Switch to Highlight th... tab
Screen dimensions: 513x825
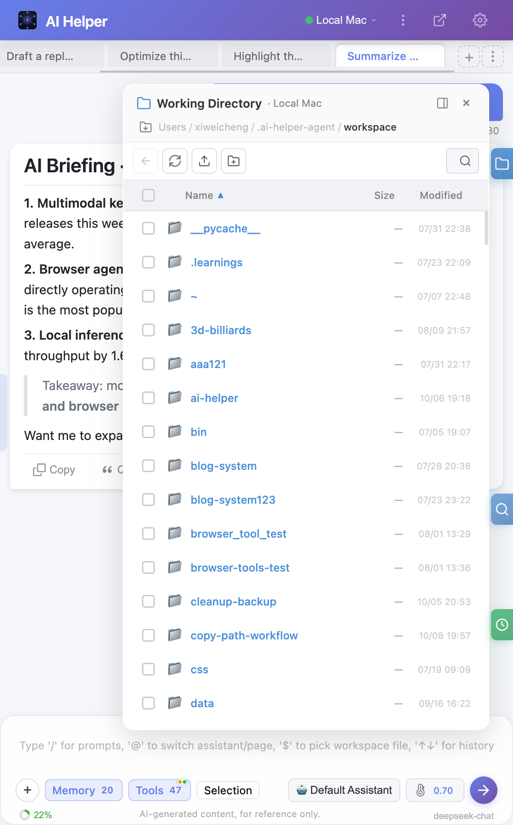(277, 56)
